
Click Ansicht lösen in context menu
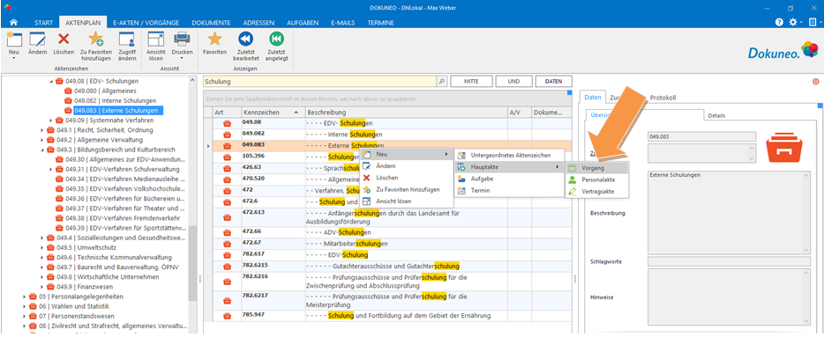tap(406, 201)
